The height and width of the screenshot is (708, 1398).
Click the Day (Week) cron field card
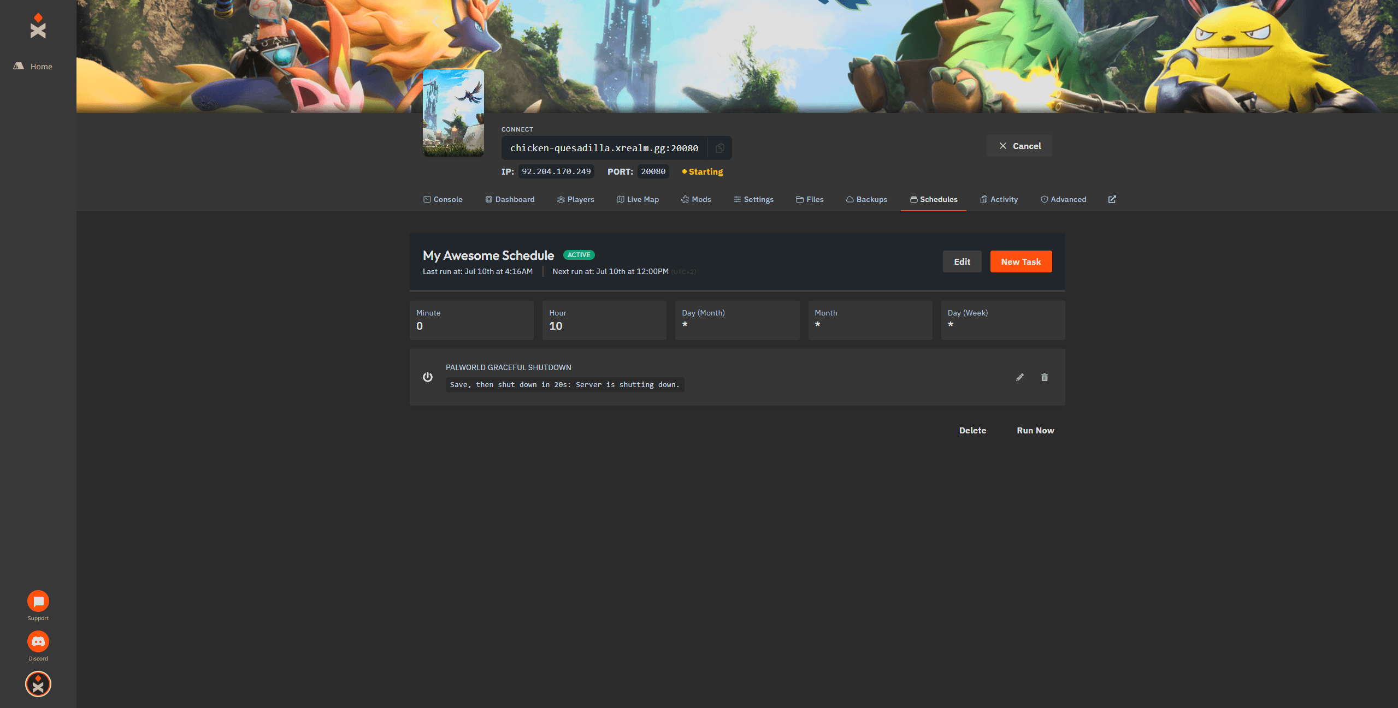click(1003, 320)
